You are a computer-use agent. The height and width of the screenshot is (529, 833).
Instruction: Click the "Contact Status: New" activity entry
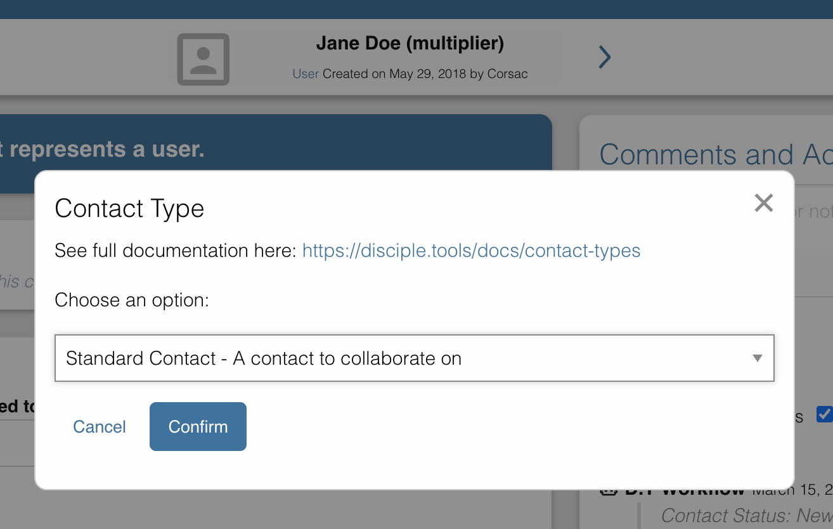point(746,515)
